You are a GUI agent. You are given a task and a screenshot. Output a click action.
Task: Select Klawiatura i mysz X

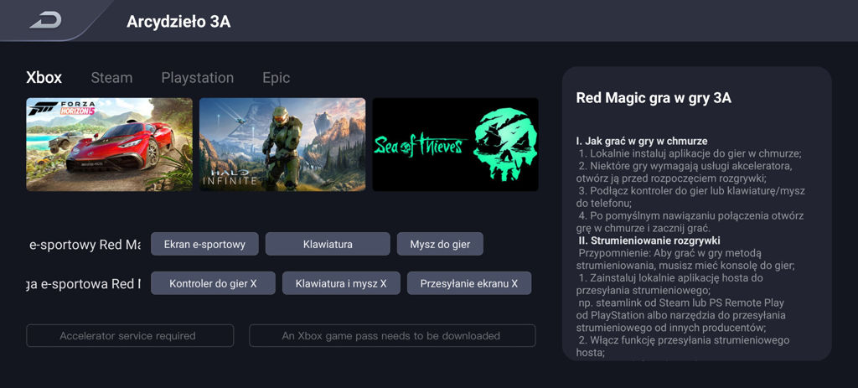pyautogui.click(x=341, y=283)
